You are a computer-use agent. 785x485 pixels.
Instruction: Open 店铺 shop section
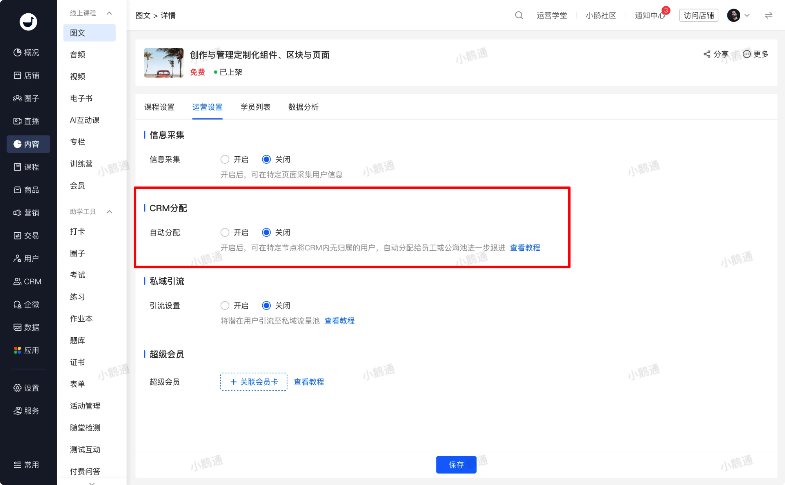[26, 75]
